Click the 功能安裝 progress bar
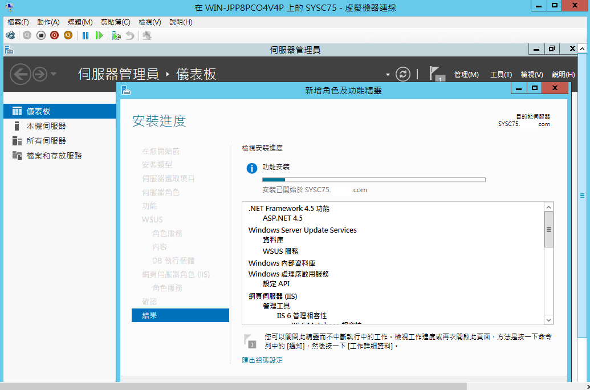 (x=373, y=180)
